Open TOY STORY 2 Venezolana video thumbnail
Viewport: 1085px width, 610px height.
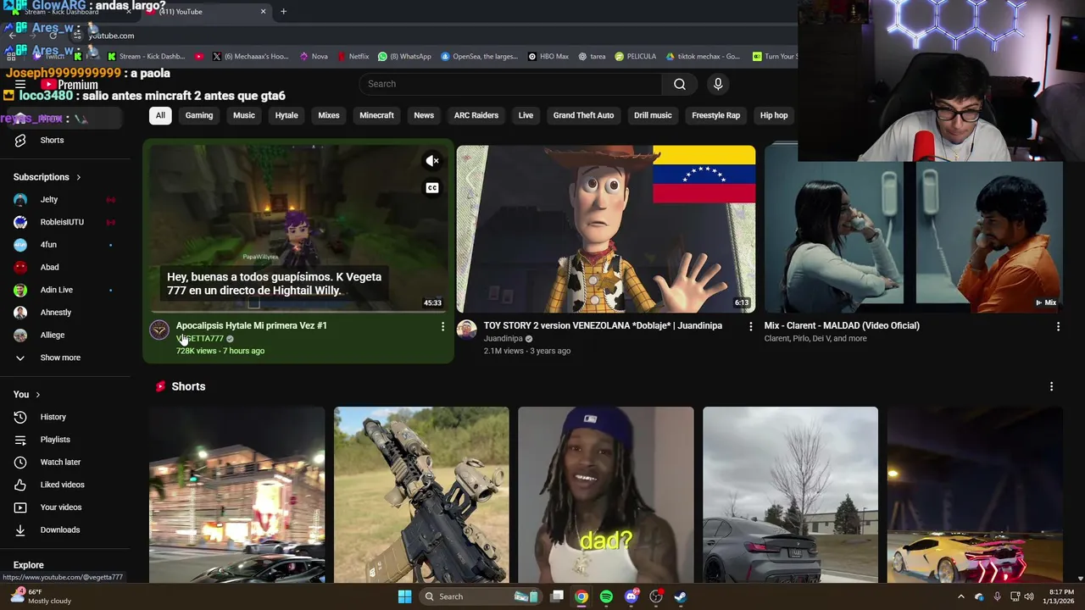(606, 229)
